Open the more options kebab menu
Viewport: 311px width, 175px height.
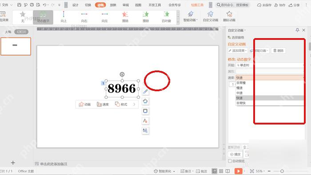[307, 5]
